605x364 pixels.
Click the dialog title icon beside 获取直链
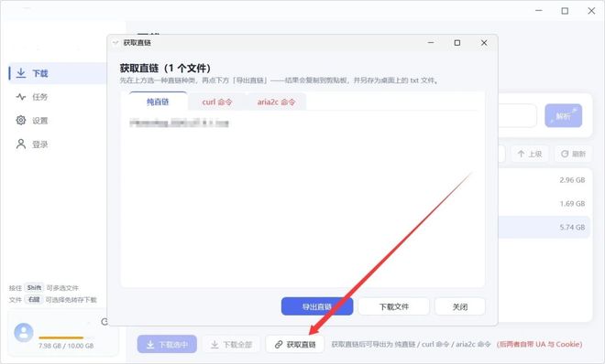115,43
